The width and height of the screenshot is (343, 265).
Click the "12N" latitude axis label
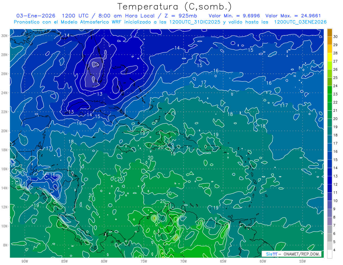tap(5, 207)
